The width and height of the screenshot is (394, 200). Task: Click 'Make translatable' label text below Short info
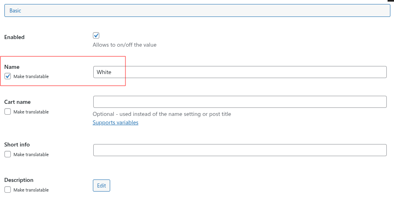31,155
